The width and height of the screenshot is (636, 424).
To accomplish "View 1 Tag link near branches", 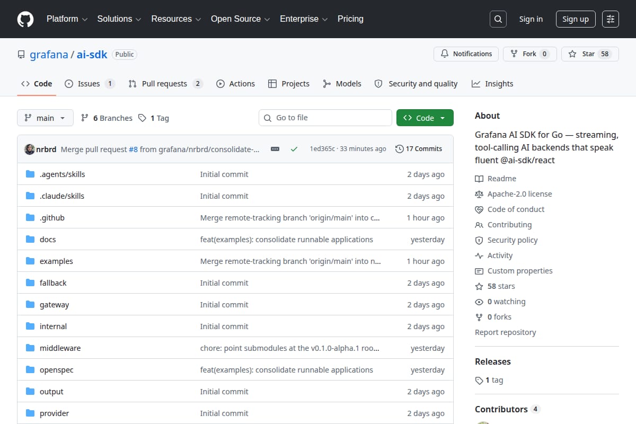I will pyautogui.click(x=154, y=118).
